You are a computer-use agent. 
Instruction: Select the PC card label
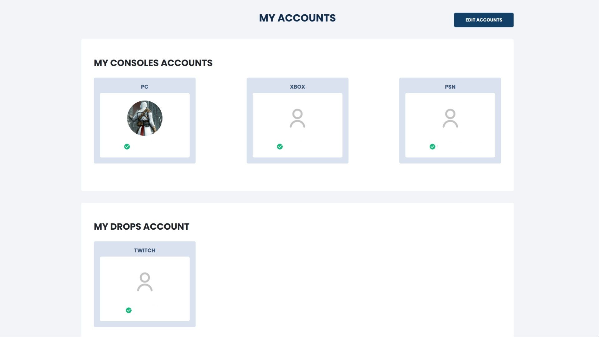click(144, 87)
